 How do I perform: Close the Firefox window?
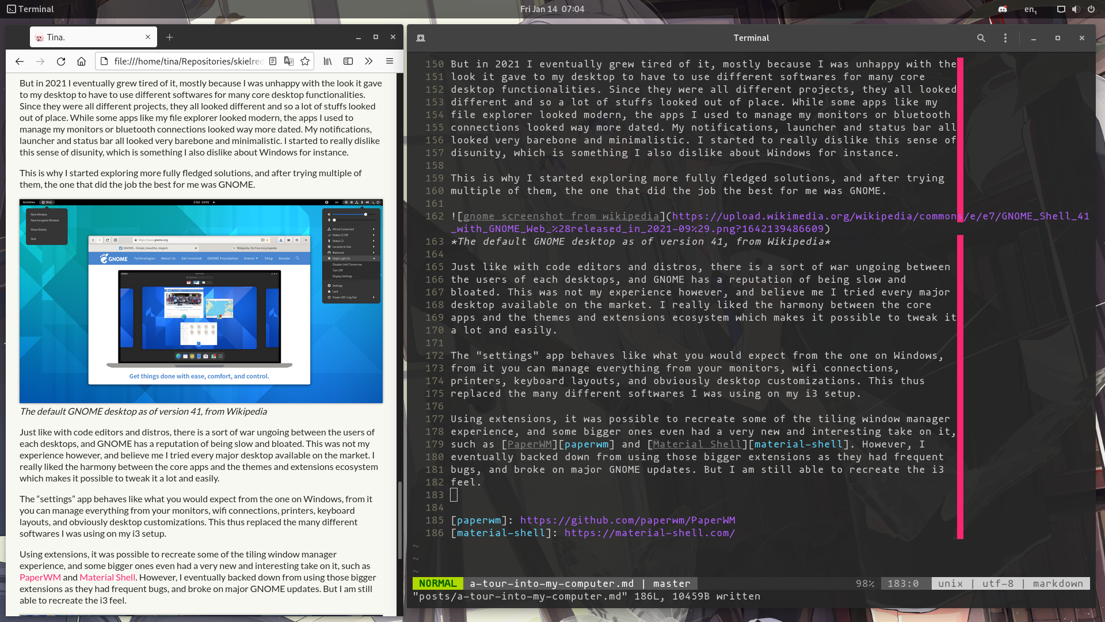click(393, 37)
